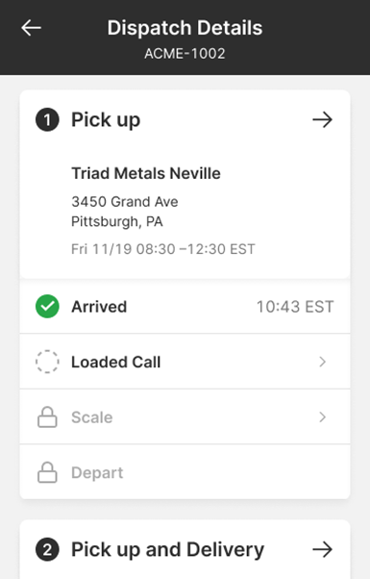Viewport: 370px width, 579px height.
Task: Tap the Pick up and Delivery heading
Action: click(168, 550)
